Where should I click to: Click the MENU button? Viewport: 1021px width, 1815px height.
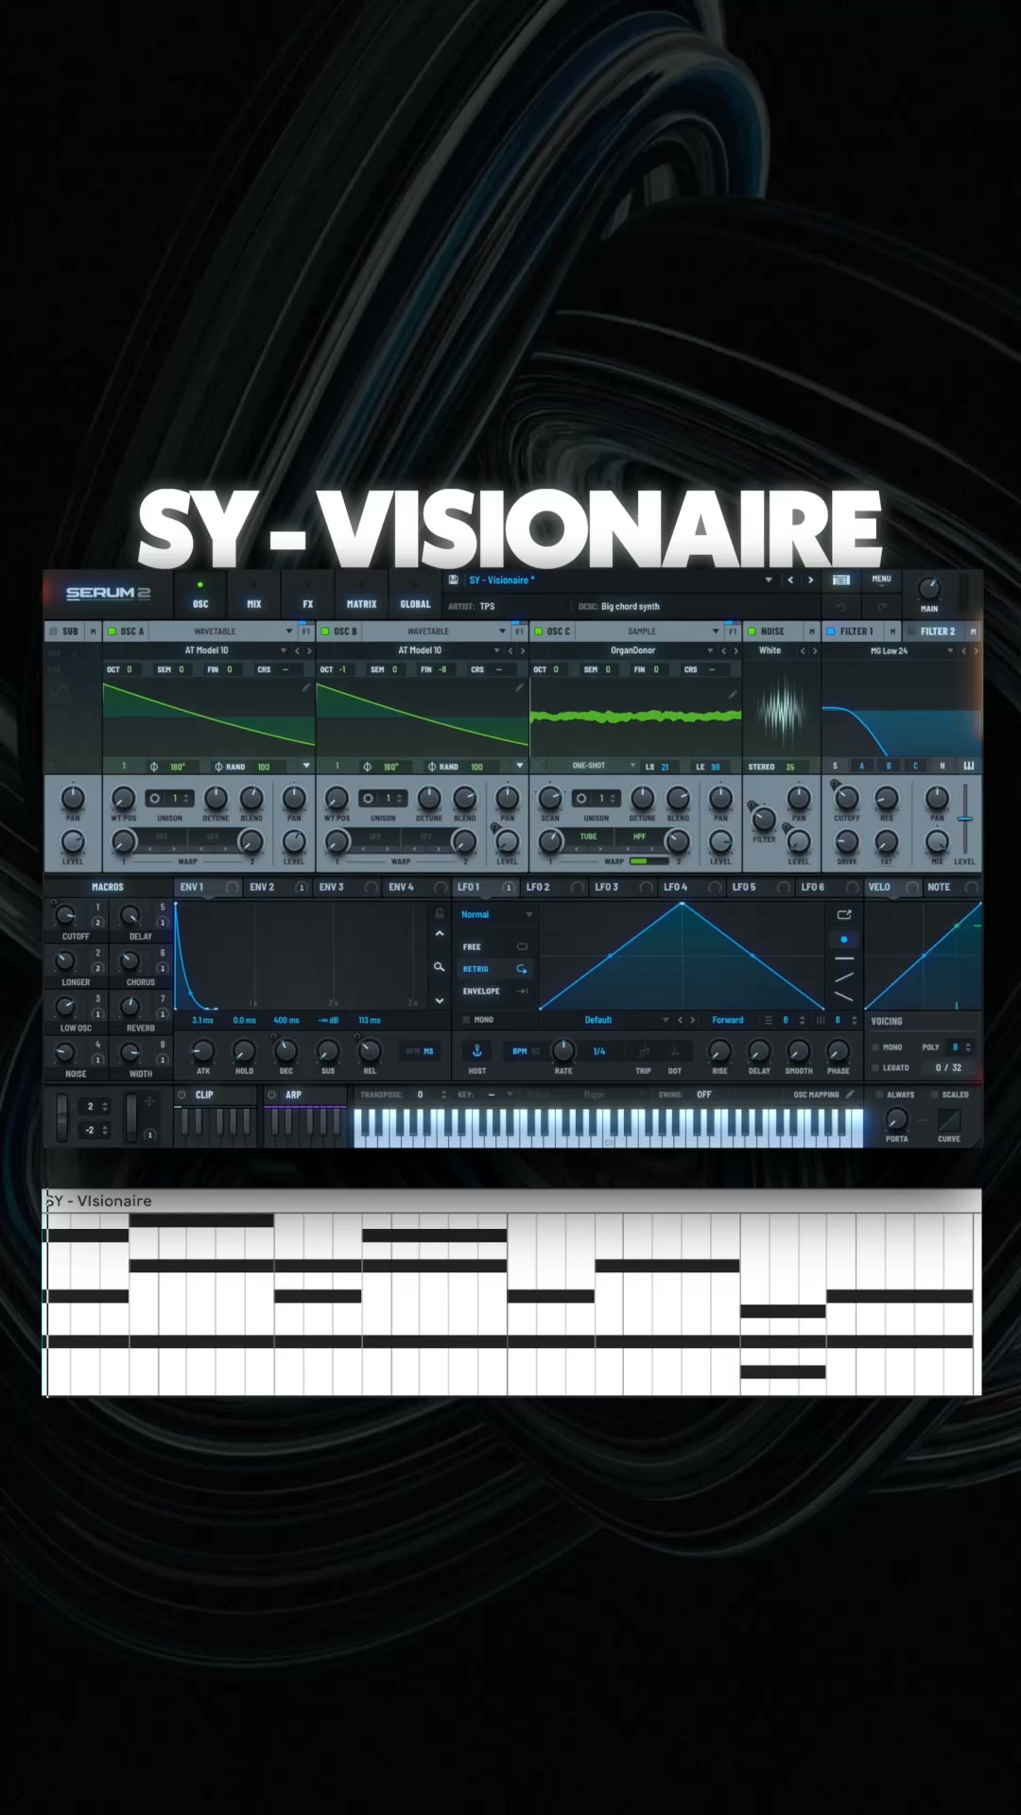pyautogui.click(x=881, y=579)
